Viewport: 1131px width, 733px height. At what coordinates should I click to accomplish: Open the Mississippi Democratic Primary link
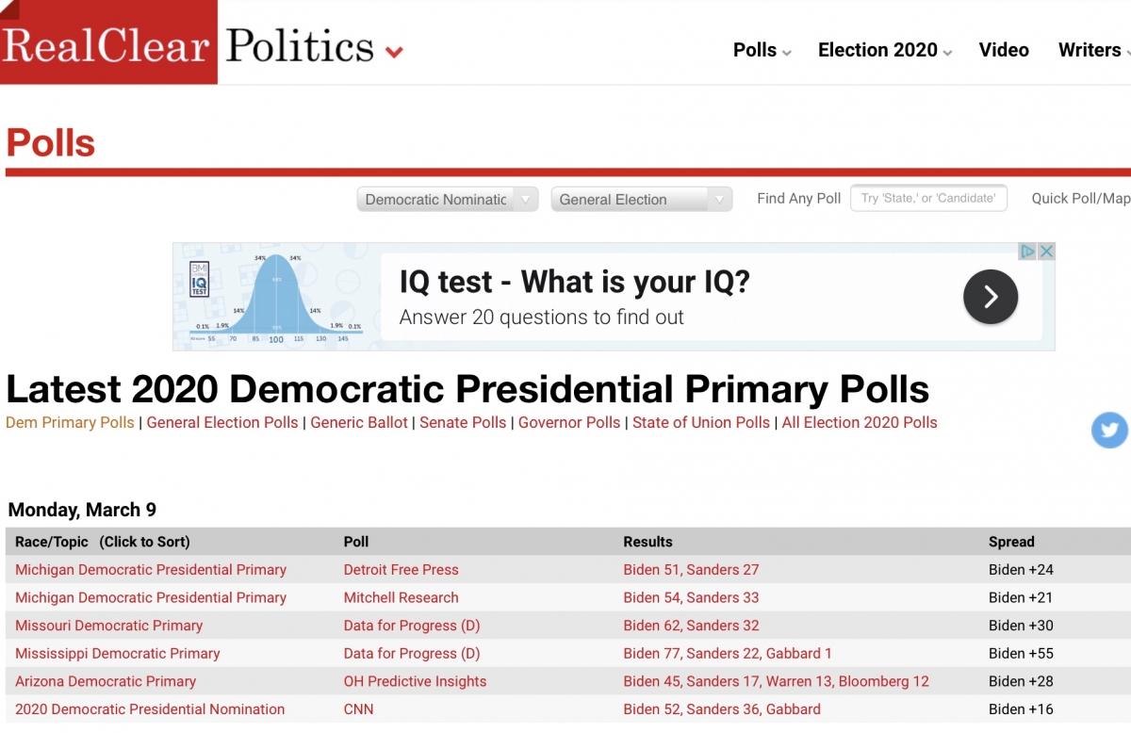point(118,653)
